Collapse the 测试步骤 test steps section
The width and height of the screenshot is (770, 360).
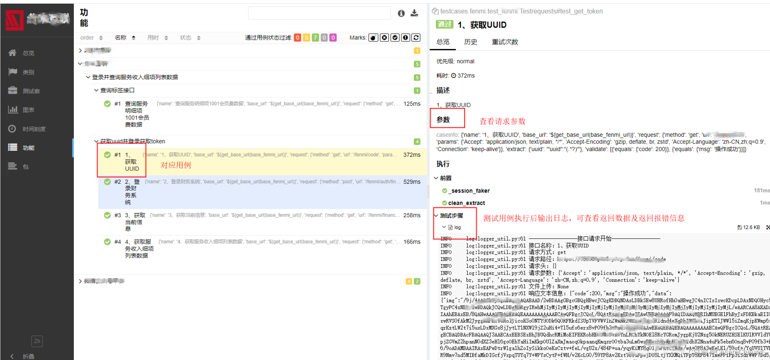click(x=449, y=216)
